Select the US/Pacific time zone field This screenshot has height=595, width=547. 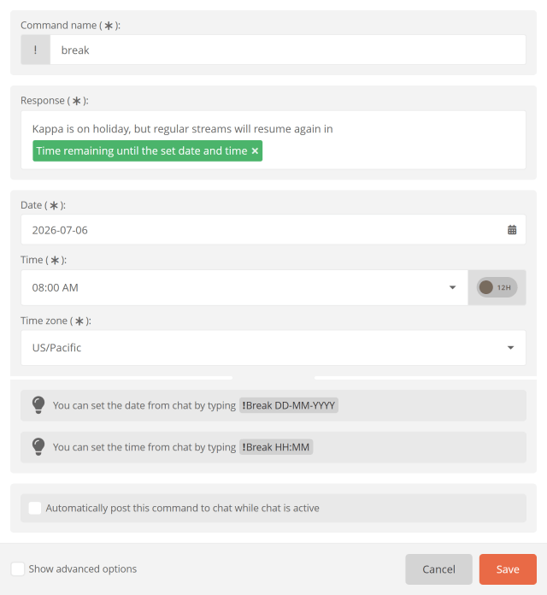[x=273, y=348]
